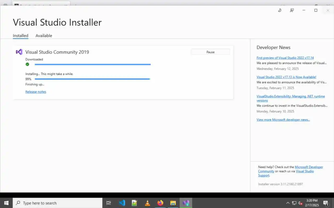Screen dimensions: 334x208
Task: Open the network status tray icon
Action: tap(294, 203)
